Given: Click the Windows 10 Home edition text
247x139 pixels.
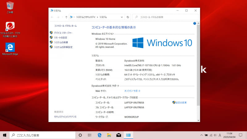Looking at the screenshot, I should point(105,39).
